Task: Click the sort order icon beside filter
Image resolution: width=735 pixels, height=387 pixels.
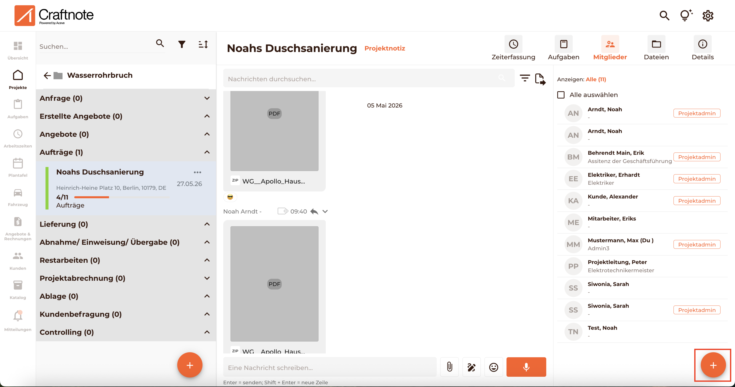Action: point(203,44)
